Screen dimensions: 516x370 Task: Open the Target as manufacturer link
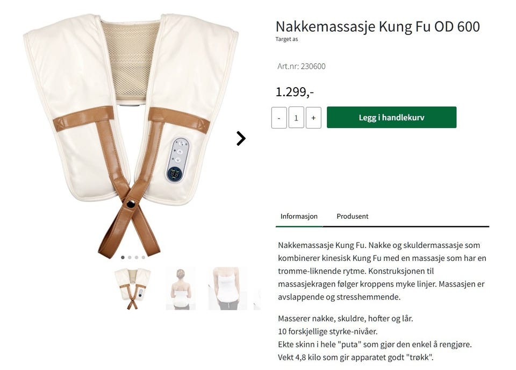click(x=286, y=39)
